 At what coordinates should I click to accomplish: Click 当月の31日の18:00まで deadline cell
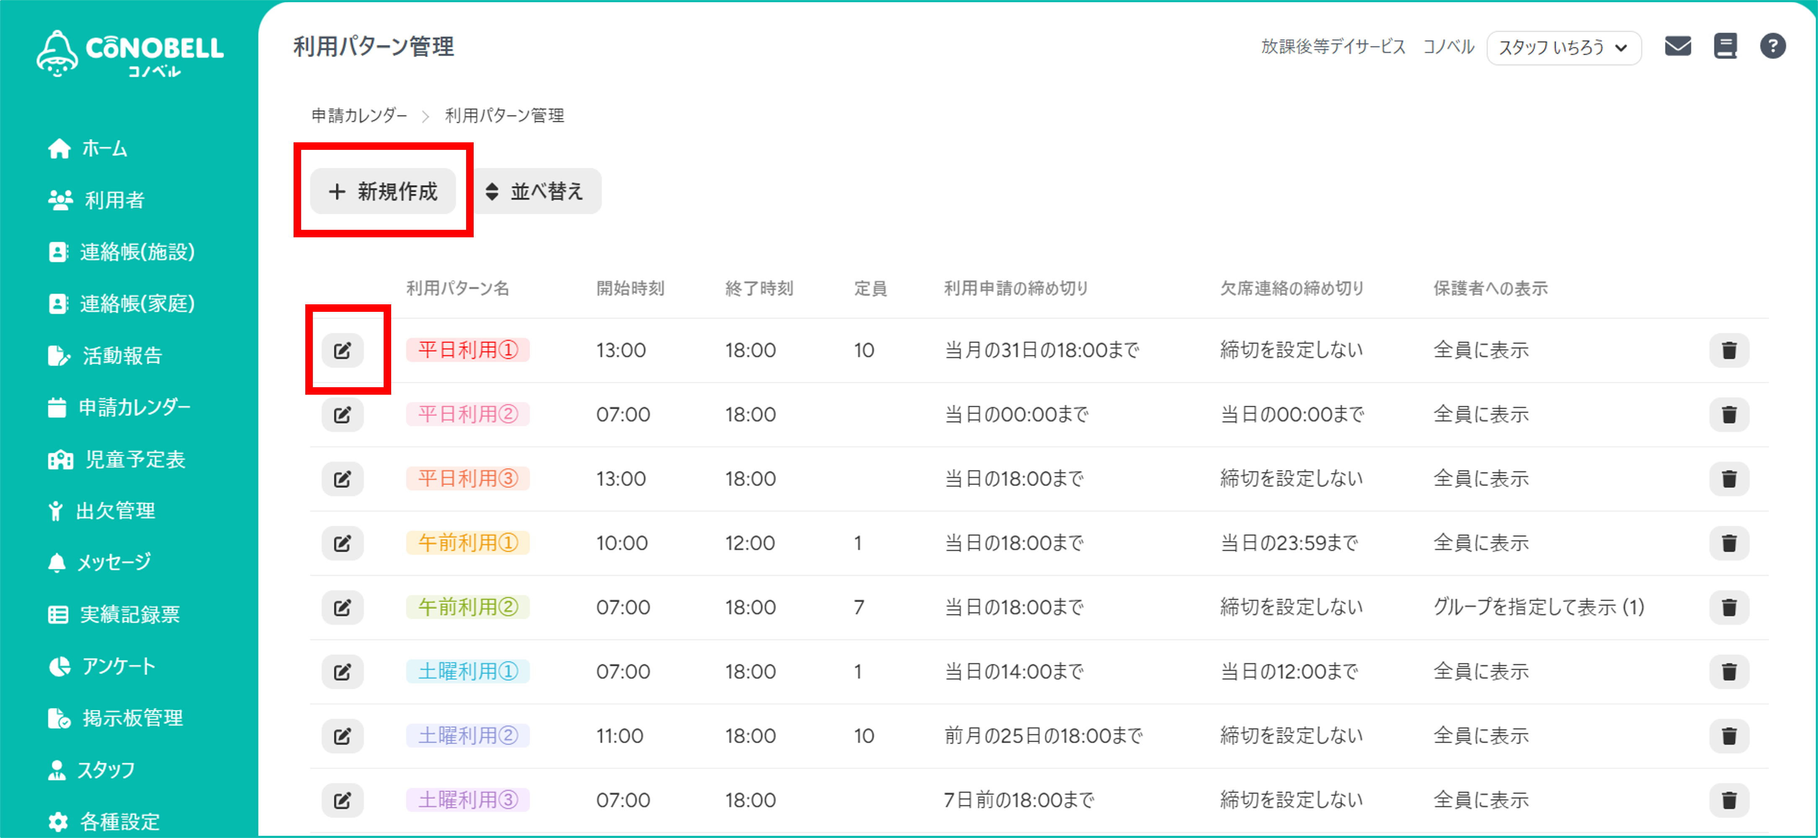pos(1042,350)
